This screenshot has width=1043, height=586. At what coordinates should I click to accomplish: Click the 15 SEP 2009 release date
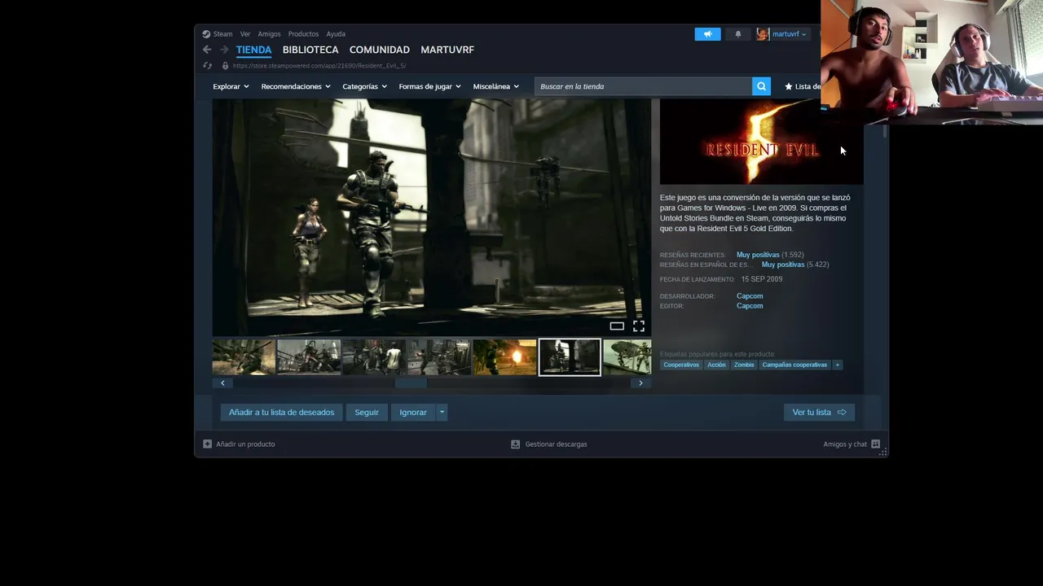click(x=761, y=279)
